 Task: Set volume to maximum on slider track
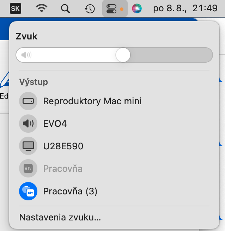(210, 55)
